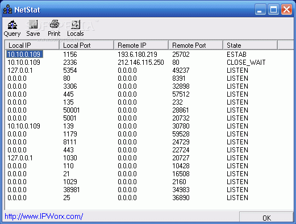
Task: Select the selected 10.10.0.109 cell in first row
Action: point(24,55)
